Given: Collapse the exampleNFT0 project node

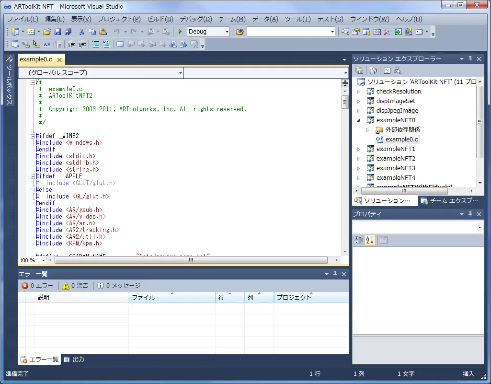Looking at the screenshot, I should (359, 120).
